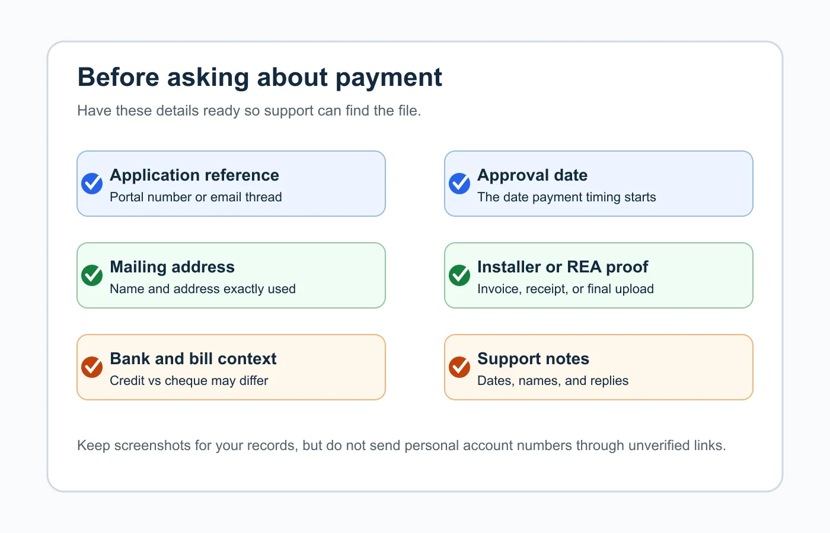Select 'Invoice, receipt, or final upload' text

click(566, 289)
